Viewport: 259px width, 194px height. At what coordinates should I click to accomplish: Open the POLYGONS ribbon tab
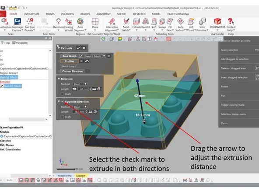click(x=67, y=14)
